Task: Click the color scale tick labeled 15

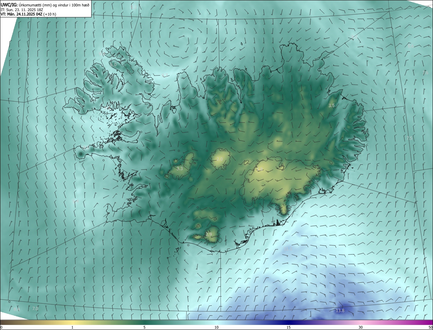Action: pos(289,328)
